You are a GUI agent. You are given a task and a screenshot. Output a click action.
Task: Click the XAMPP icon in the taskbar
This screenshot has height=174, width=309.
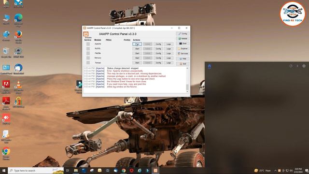click(155, 171)
